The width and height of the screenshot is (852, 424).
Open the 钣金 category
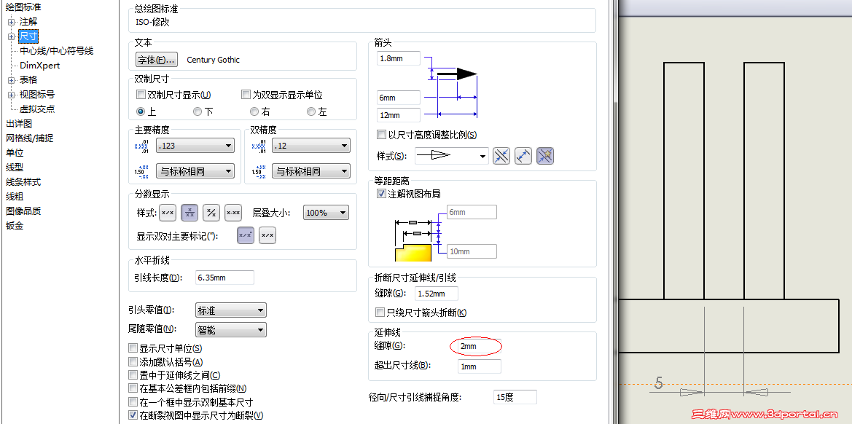tap(15, 225)
